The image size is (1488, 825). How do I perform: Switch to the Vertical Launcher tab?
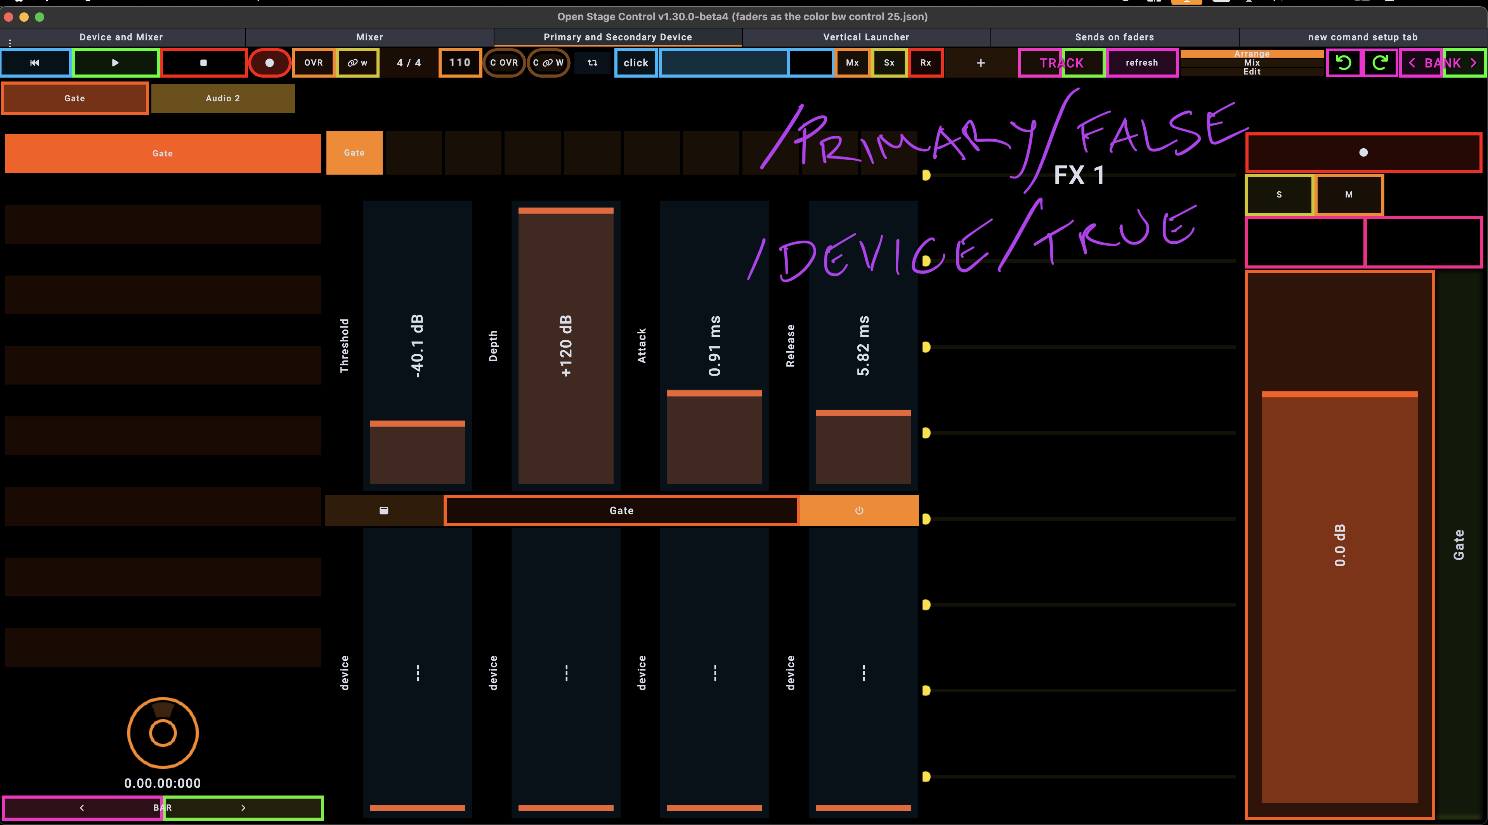click(x=865, y=37)
